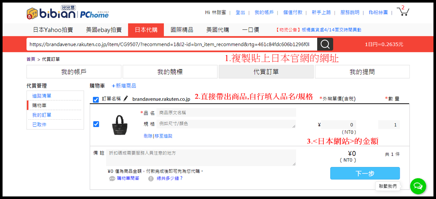
Task: Click the 總共多少錢 exclamation icon
Action: click(x=151, y=179)
